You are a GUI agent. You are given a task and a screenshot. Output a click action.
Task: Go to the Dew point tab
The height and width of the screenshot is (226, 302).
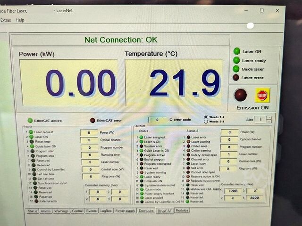(146, 211)
